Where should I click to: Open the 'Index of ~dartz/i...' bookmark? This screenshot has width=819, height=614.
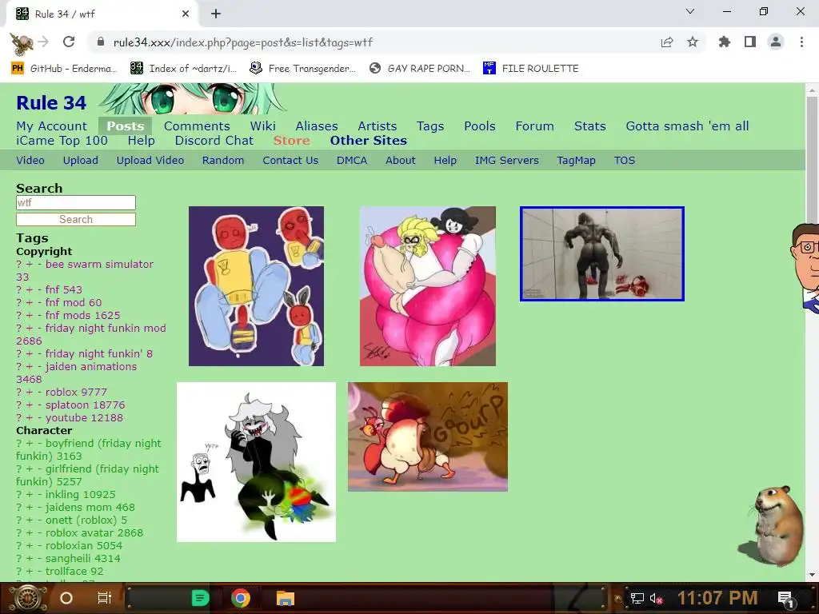click(183, 69)
